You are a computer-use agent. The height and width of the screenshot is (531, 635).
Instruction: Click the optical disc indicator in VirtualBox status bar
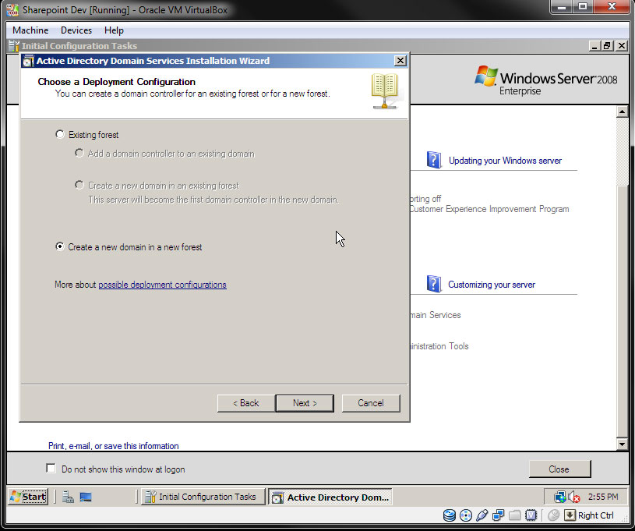click(466, 515)
